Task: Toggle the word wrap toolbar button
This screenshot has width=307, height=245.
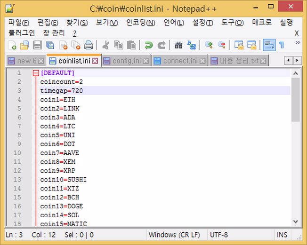Action: tap(269, 45)
